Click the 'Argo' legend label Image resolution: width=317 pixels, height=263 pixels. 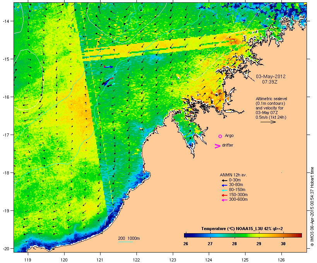tap(229, 135)
